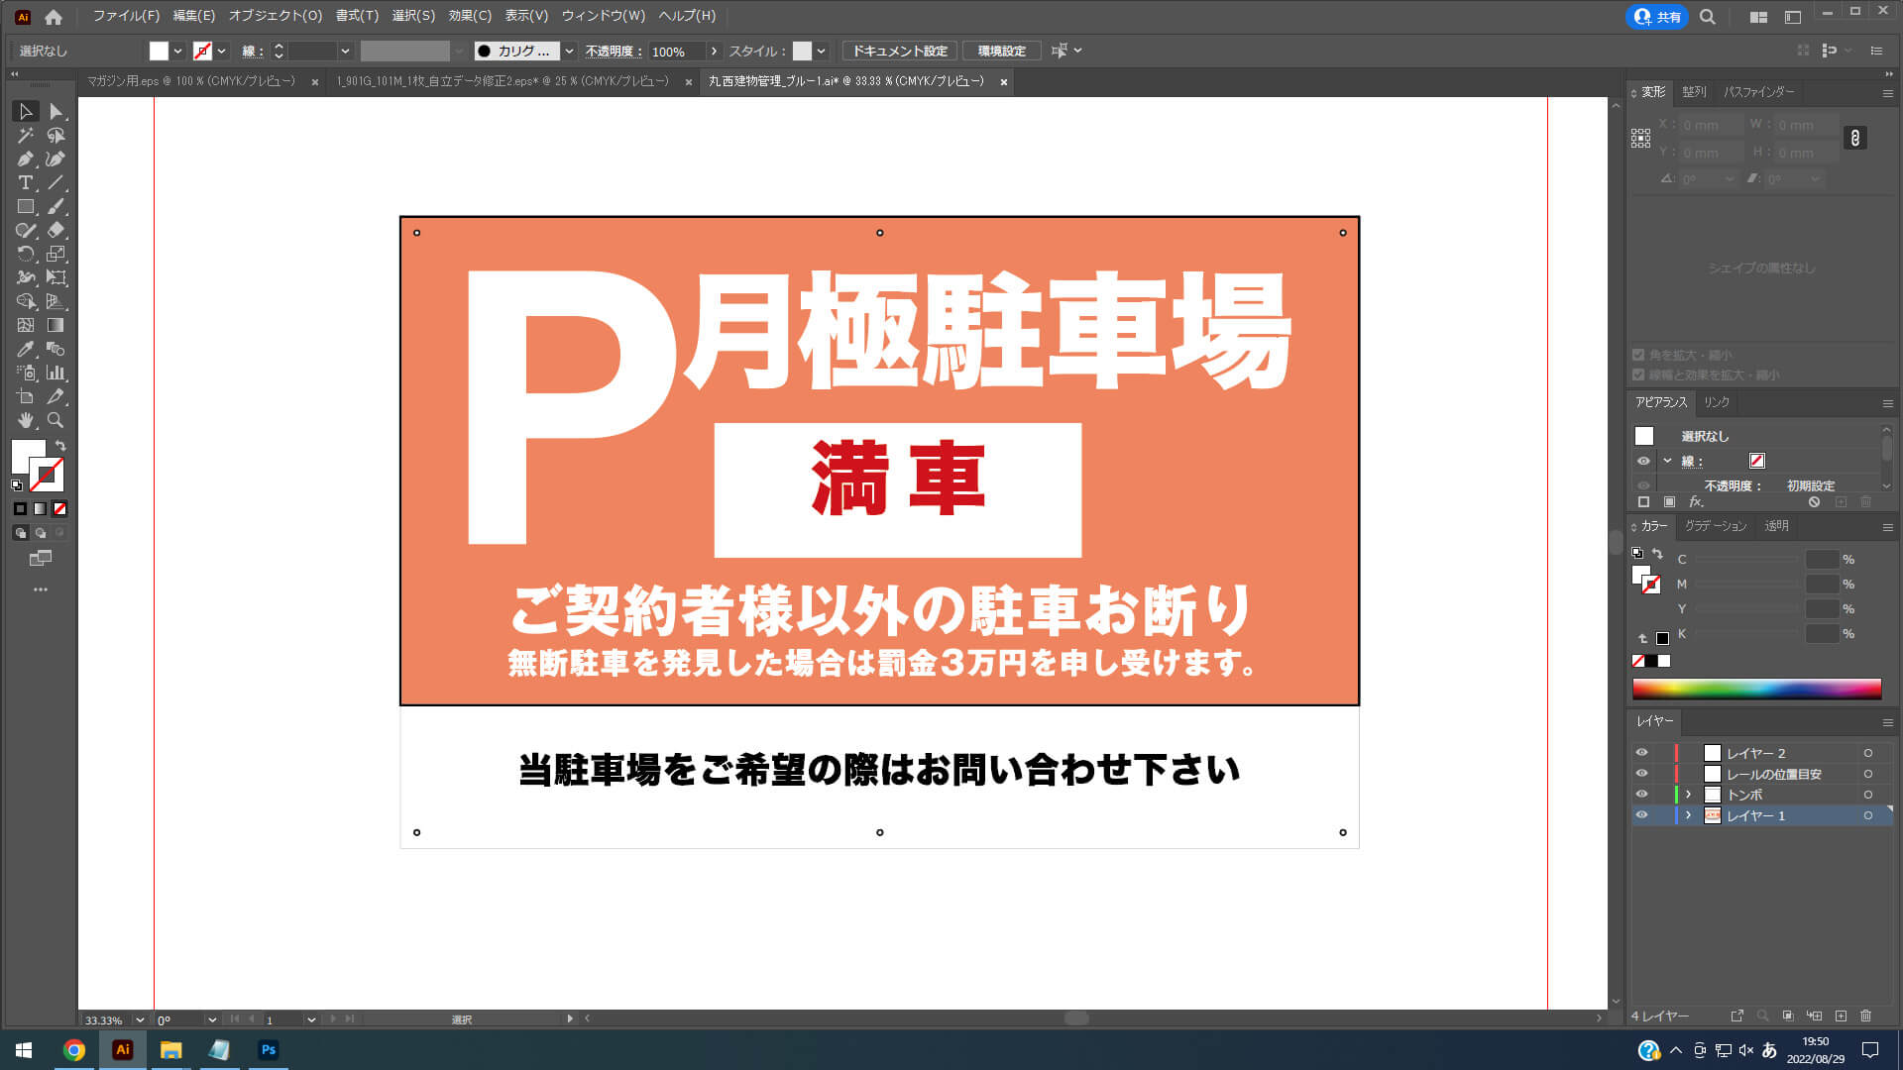Open the artboard navigation dropdown
This screenshot has height=1070, width=1903.
311,1019
